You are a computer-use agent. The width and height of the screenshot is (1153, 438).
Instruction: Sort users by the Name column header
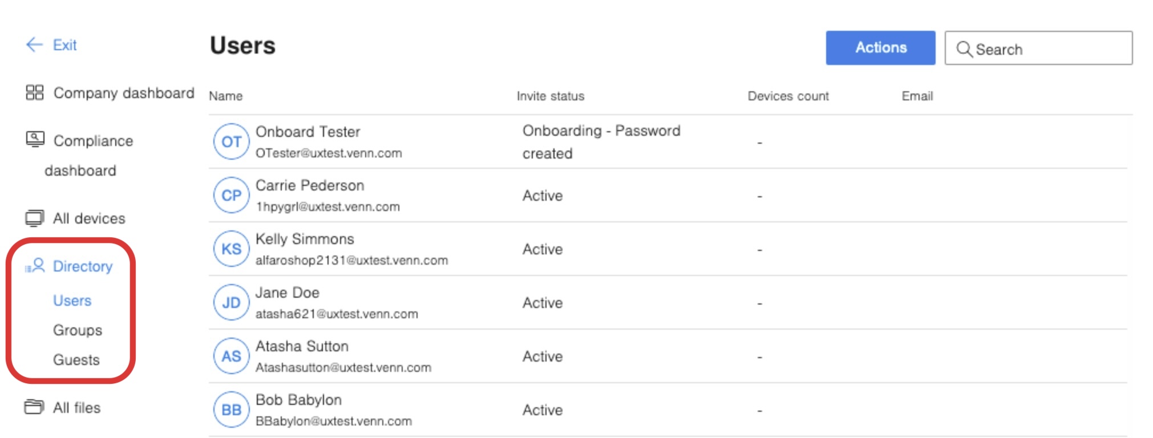pyautogui.click(x=226, y=96)
